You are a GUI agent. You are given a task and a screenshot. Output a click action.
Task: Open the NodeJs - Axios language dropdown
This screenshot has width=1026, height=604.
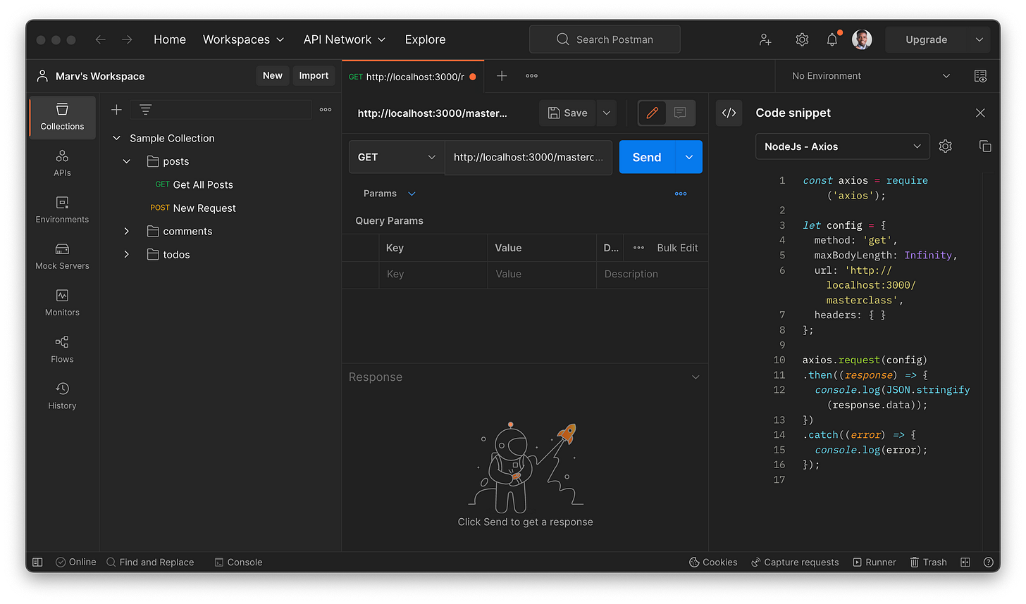point(843,146)
